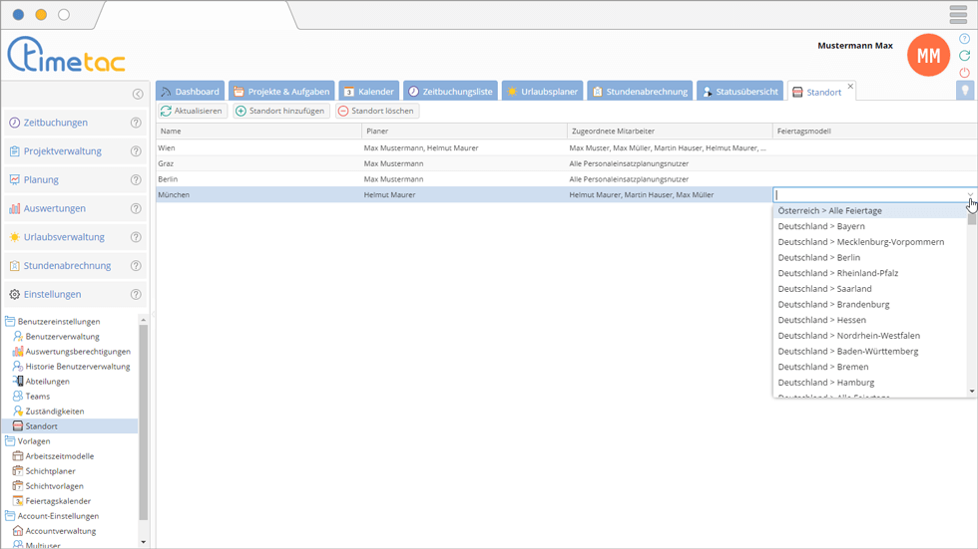Collapse the left sidebar with arrow icon

click(138, 95)
